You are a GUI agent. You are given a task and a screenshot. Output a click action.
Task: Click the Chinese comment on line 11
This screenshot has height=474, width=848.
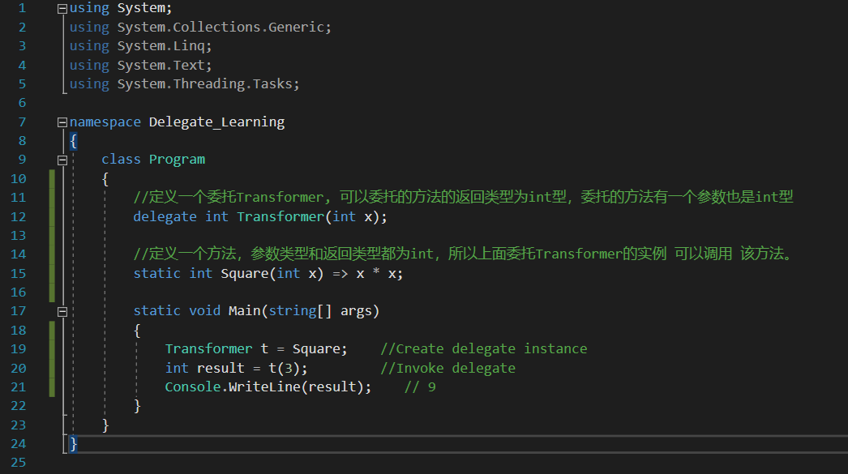464,197
